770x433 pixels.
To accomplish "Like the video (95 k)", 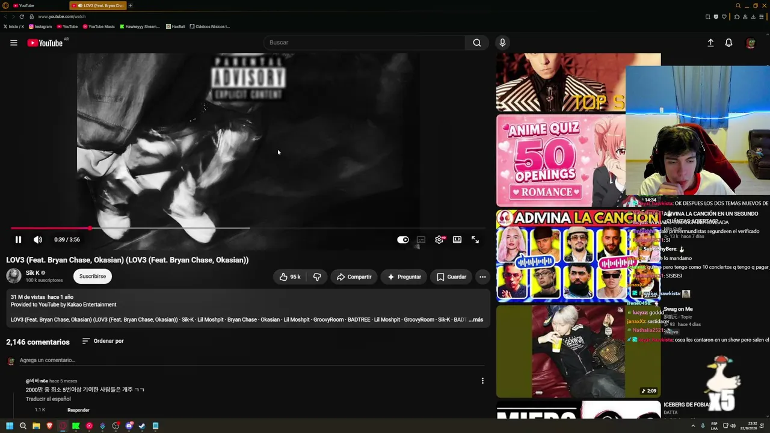I will coord(290,277).
